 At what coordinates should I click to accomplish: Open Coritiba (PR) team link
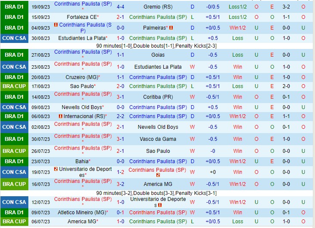pos(158,97)
